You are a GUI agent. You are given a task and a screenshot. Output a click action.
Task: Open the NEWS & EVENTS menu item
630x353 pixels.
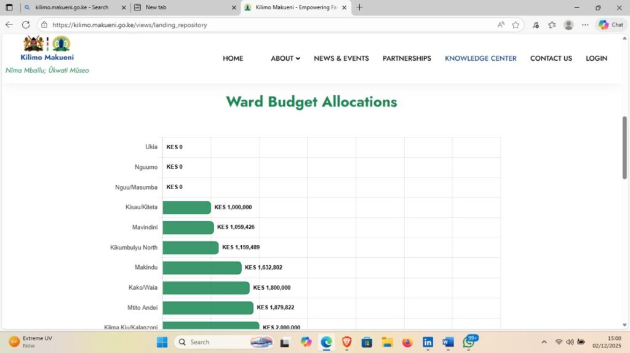(341, 58)
